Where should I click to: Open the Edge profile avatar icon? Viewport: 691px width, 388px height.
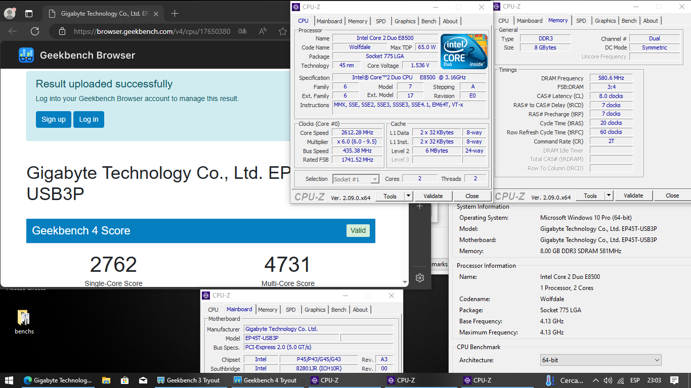point(10,14)
